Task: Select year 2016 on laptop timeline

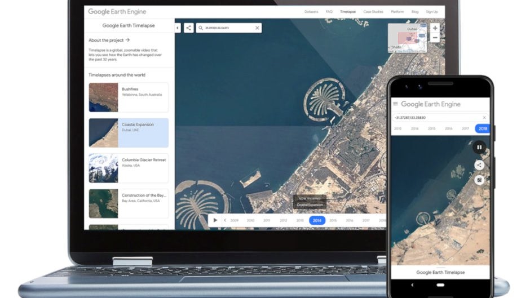Action: pos(350,220)
